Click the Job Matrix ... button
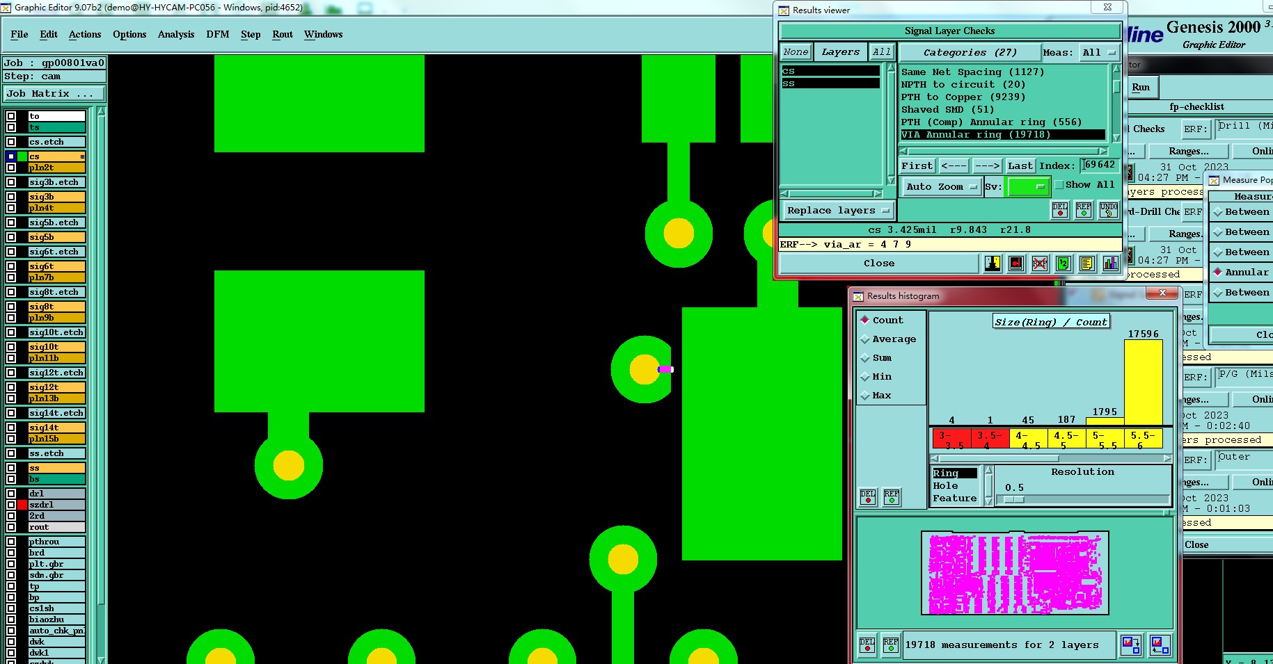This screenshot has width=1273, height=664. (54, 93)
